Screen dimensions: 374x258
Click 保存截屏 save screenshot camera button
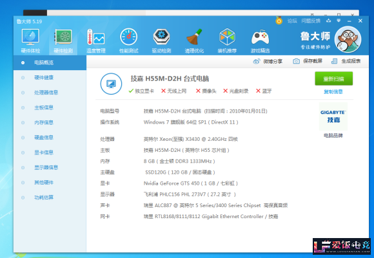pyautogui.click(x=308, y=61)
